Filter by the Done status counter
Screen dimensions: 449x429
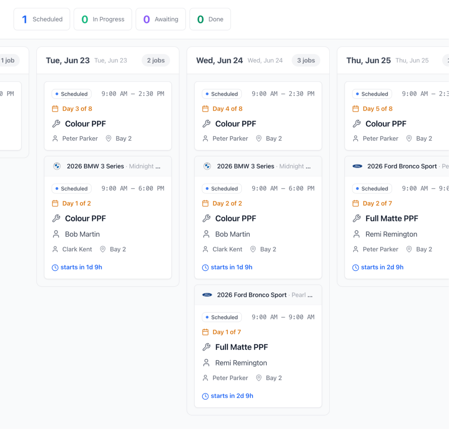point(210,19)
